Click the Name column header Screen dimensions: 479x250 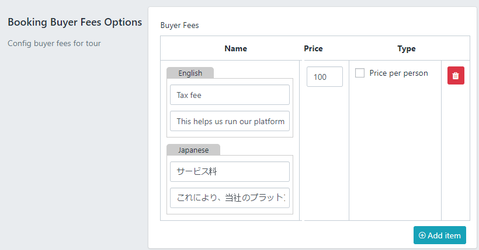pos(235,48)
